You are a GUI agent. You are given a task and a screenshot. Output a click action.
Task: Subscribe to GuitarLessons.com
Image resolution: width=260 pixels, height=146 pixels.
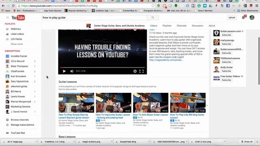pos(226,35)
